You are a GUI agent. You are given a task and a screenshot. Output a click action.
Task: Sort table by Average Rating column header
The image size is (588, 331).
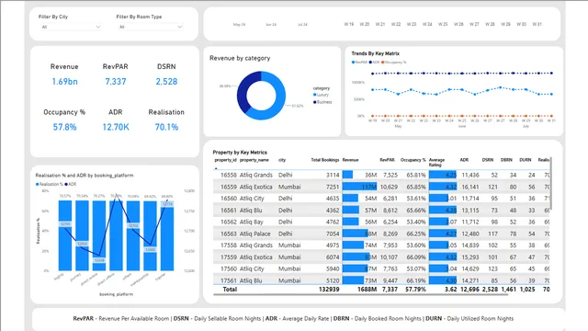437,162
